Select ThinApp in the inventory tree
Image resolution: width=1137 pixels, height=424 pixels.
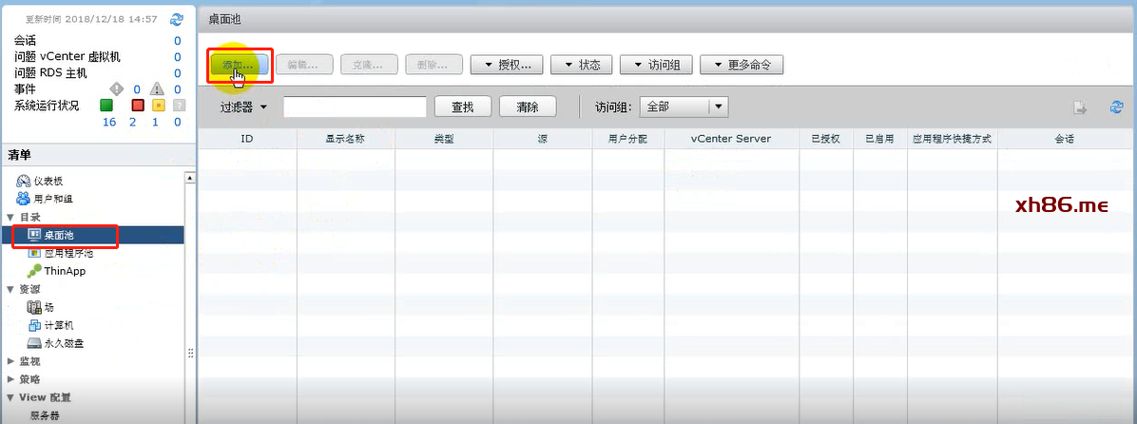point(63,271)
